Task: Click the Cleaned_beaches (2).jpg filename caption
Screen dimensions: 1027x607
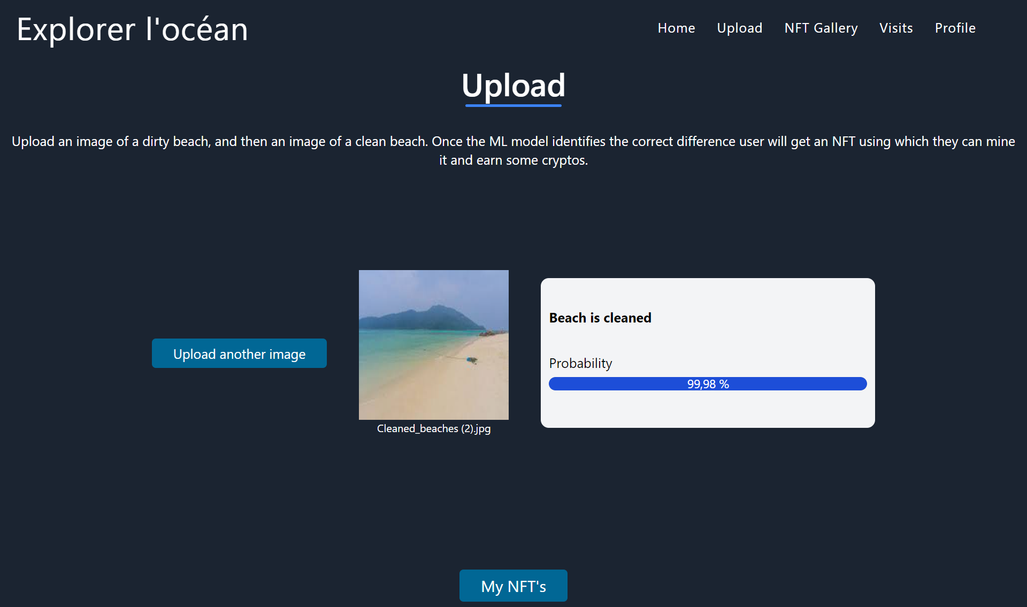Action: tap(433, 428)
